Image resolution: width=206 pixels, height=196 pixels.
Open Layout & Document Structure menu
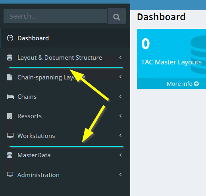tap(65, 58)
